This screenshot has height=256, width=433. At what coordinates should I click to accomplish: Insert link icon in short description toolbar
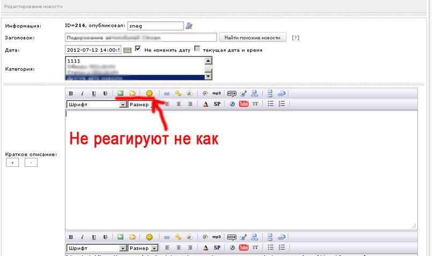167,93
